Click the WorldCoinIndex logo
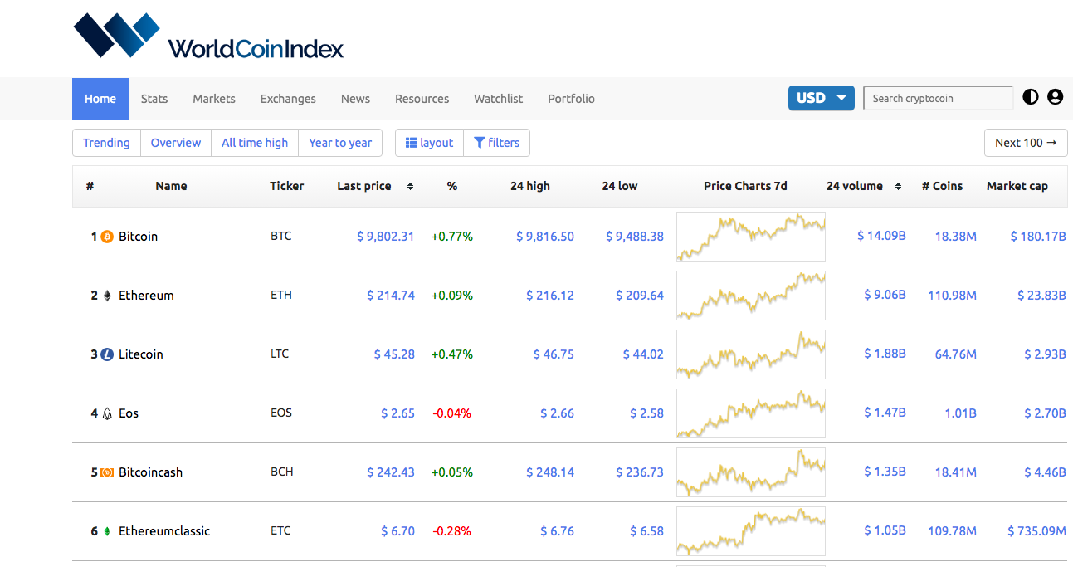Screen dimensions: 1073x567 (207, 37)
